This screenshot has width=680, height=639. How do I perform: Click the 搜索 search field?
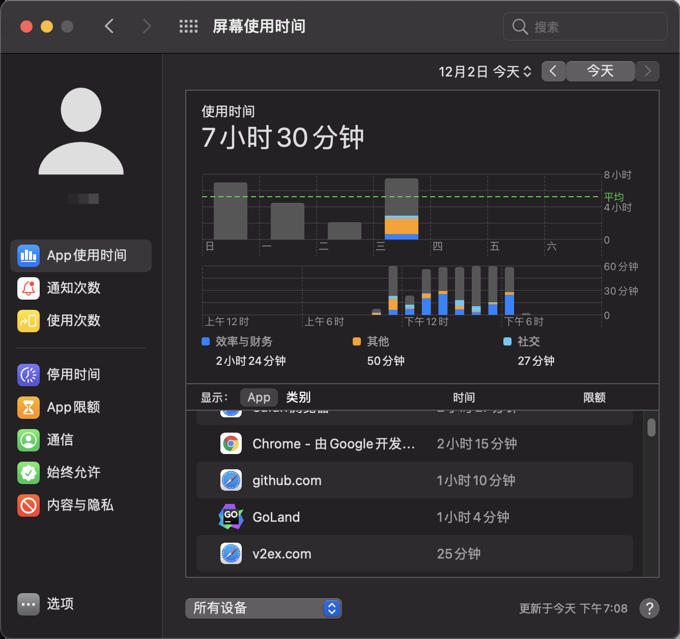tap(585, 26)
